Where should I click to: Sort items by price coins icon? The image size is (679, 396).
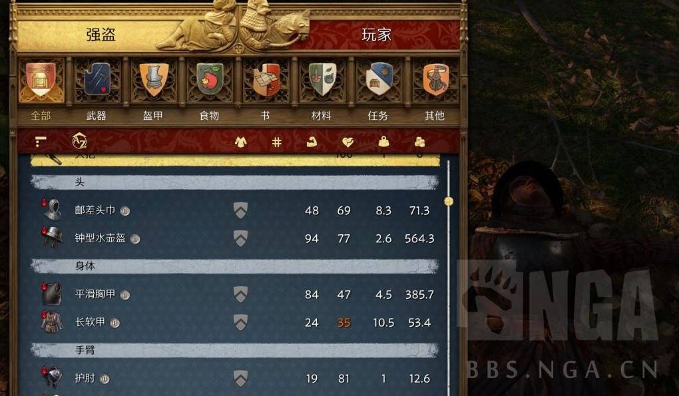tap(419, 142)
